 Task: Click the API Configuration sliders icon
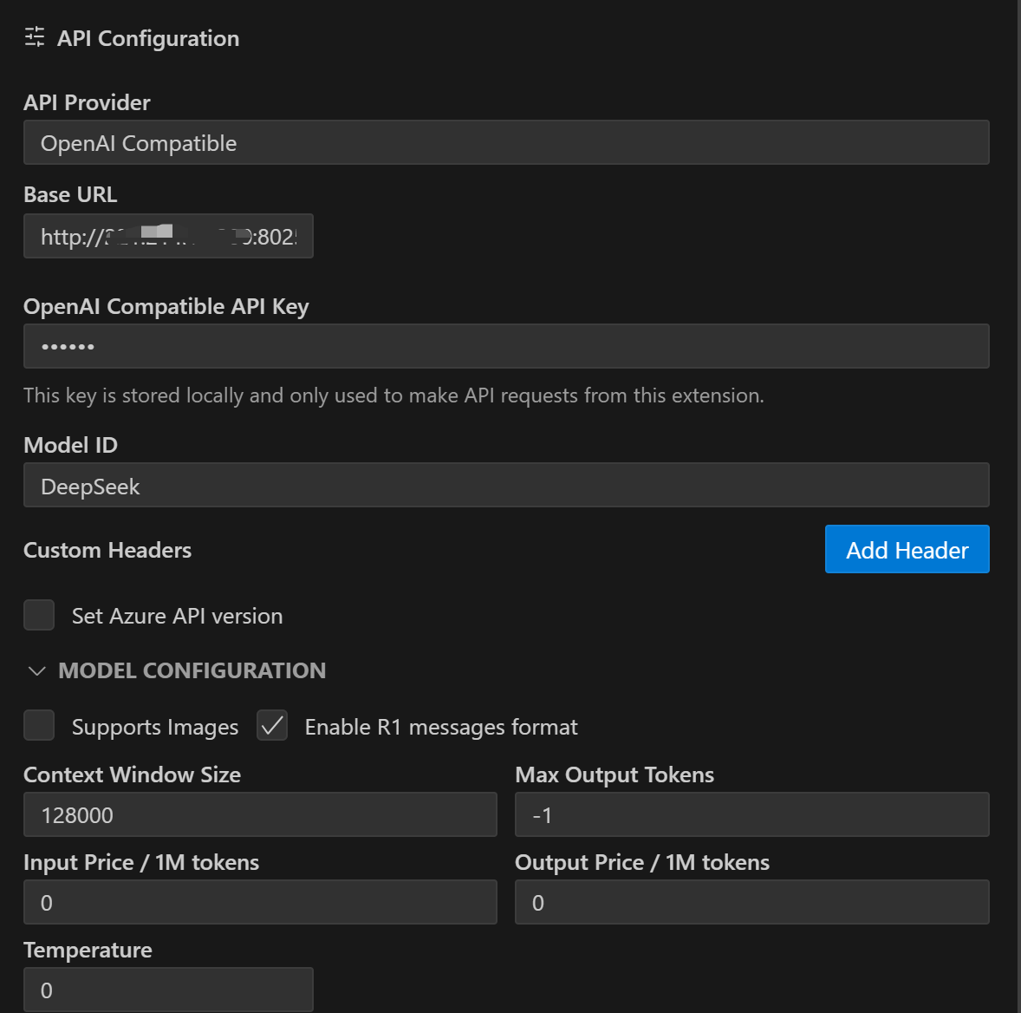click(x=35, y=37)
